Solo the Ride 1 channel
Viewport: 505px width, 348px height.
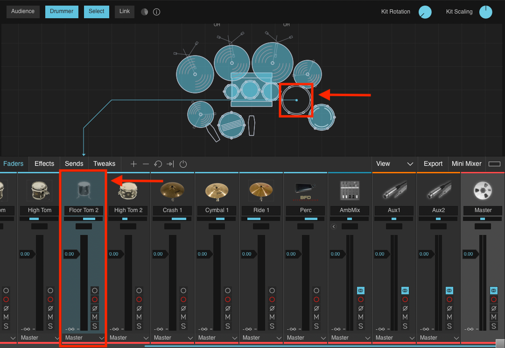pos(272,326)
